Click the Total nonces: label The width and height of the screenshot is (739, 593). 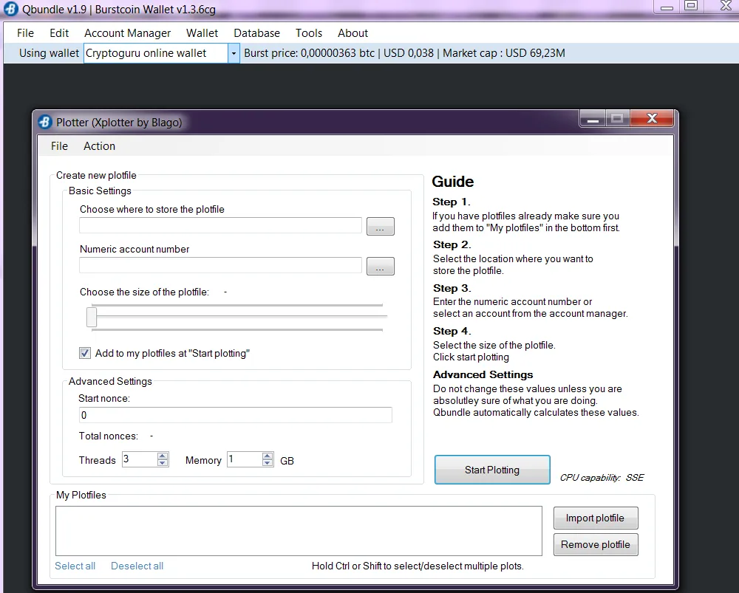click(x=109, y=436)
